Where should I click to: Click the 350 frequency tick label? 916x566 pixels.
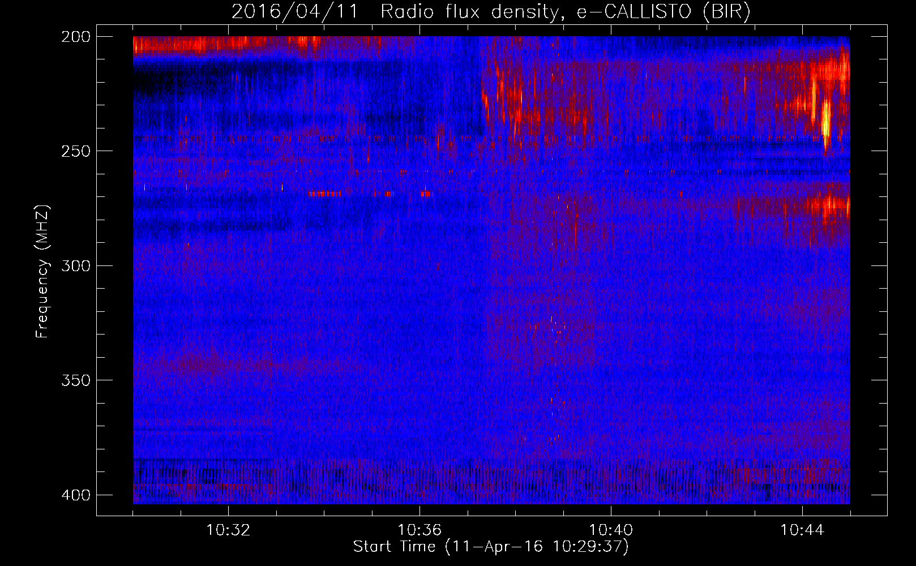pyautogui.click(x=75, y=380)
